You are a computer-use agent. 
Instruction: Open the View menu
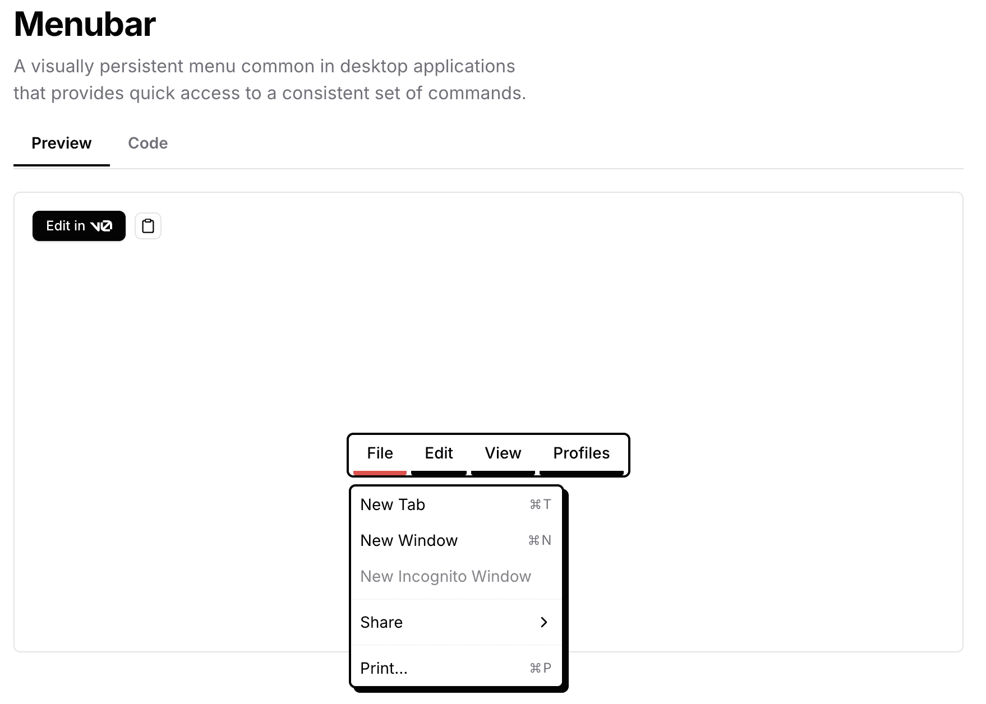point(503,453)
